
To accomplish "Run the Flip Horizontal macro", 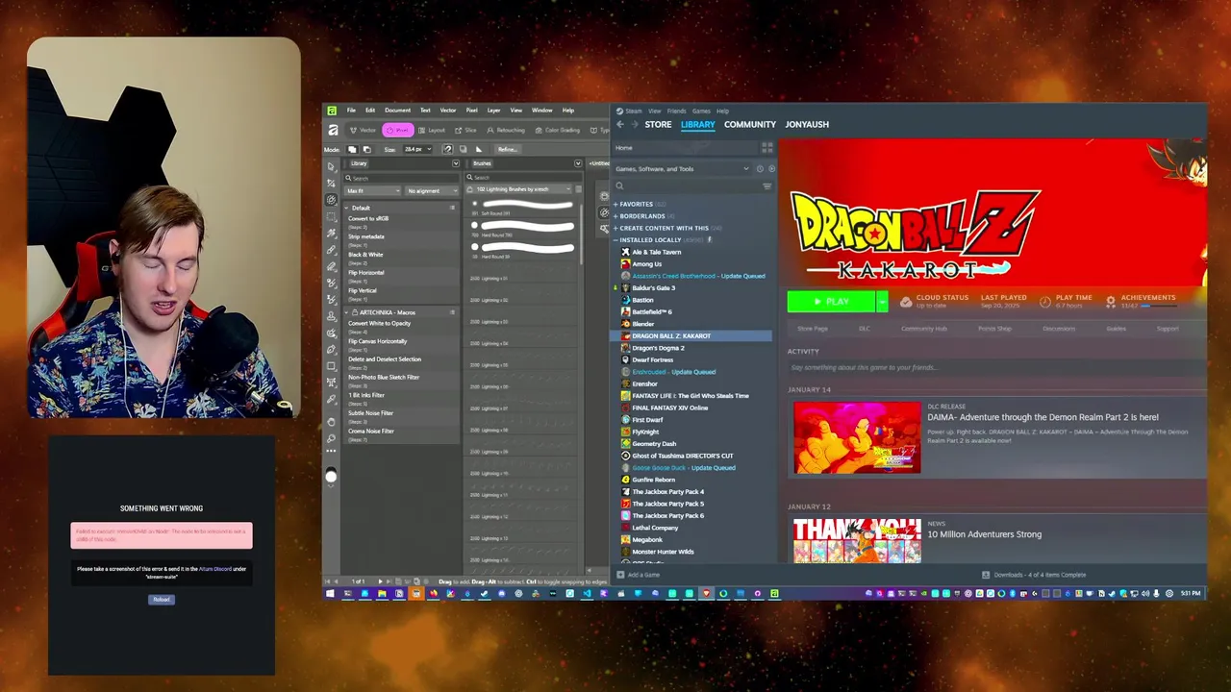I will point(366,272).
